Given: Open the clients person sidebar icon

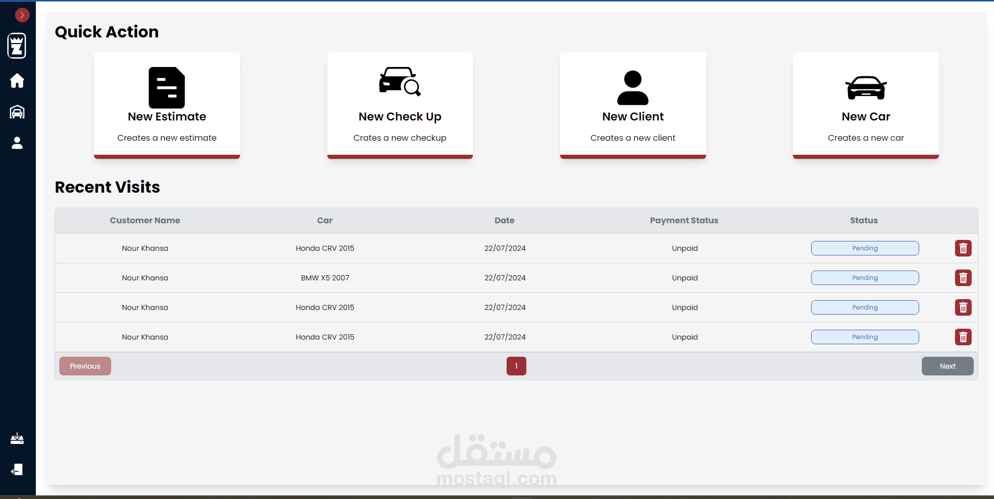Looking at the screenshot, I should (17, 143).
